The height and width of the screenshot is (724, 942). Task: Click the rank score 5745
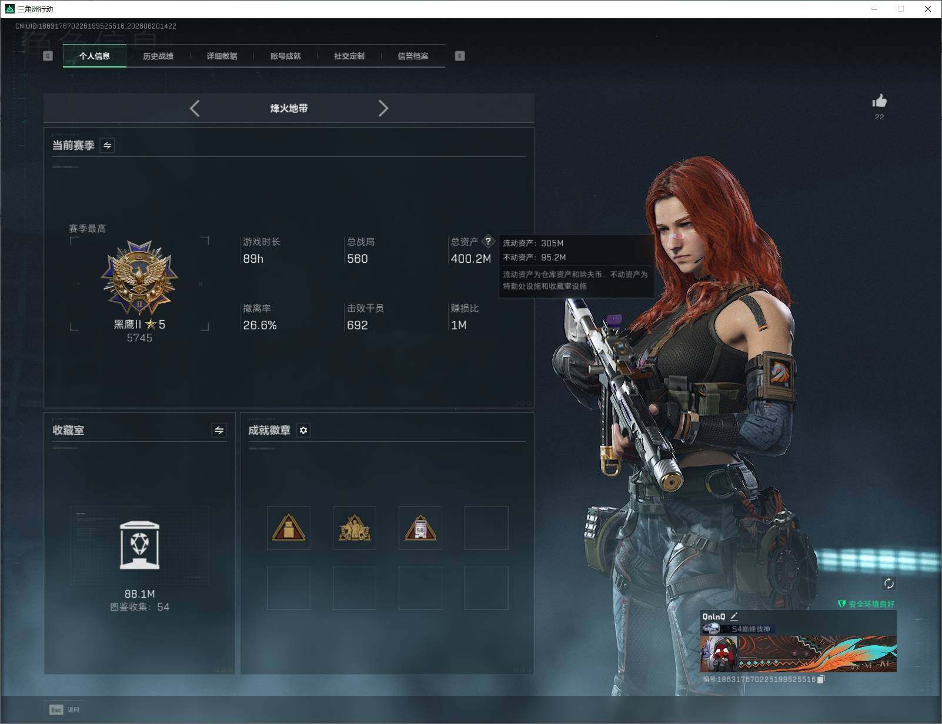(x=139, y=338)
